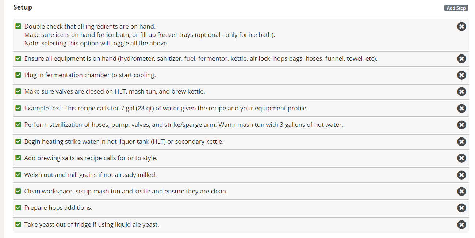Remove the 'Prepare hops additions' step
This screenshot has height=238, width=475.
pyautogui.click(x=461, y=208)
